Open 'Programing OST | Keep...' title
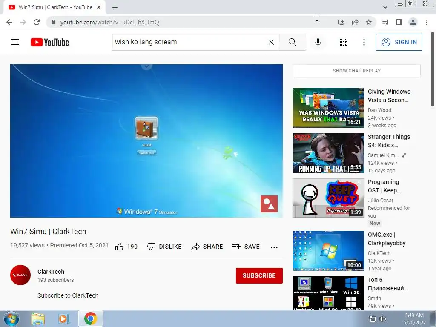The image size is (436, 327). (384, 186)
